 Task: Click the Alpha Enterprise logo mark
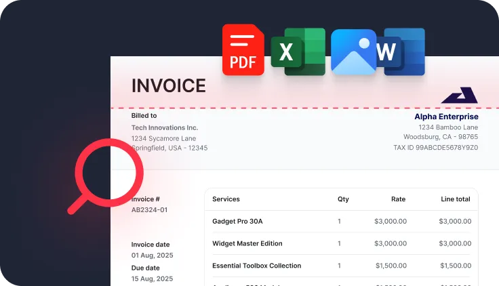click(x=459, y=95)
